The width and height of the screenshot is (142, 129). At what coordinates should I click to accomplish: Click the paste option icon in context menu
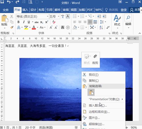(91, 92)
